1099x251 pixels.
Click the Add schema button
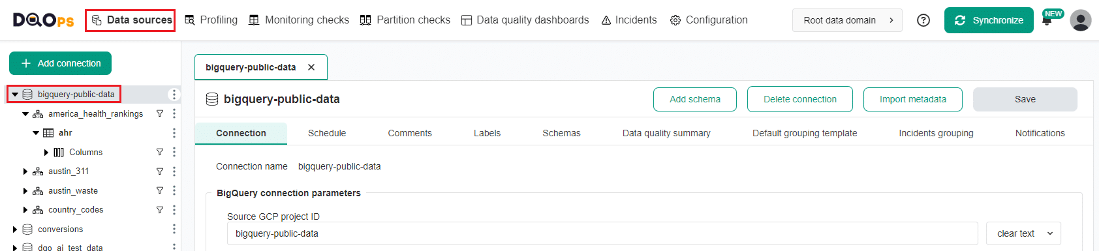[695, 99]
